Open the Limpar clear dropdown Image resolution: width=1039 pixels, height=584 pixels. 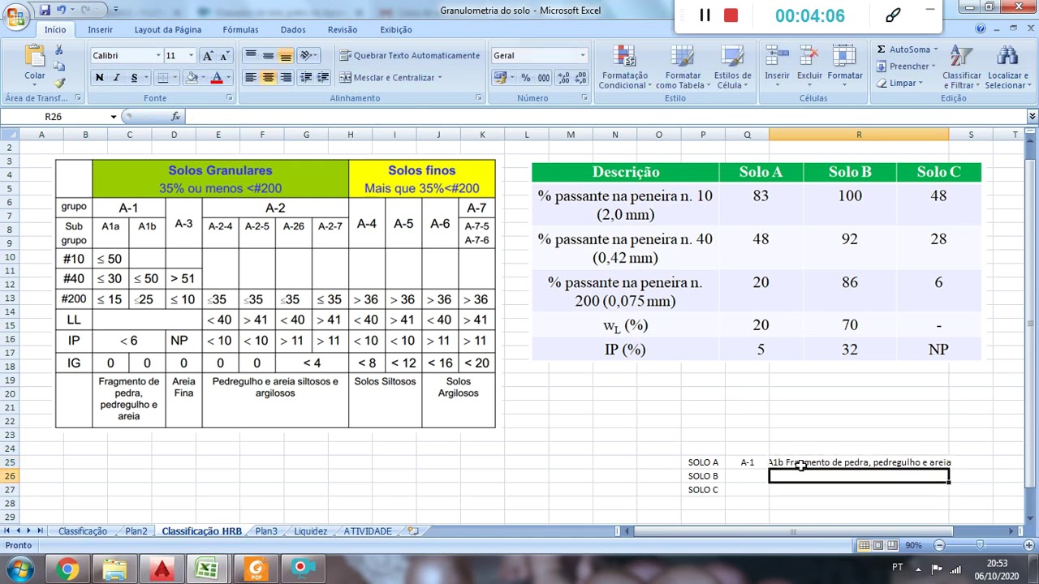click(x=899, y=83)
